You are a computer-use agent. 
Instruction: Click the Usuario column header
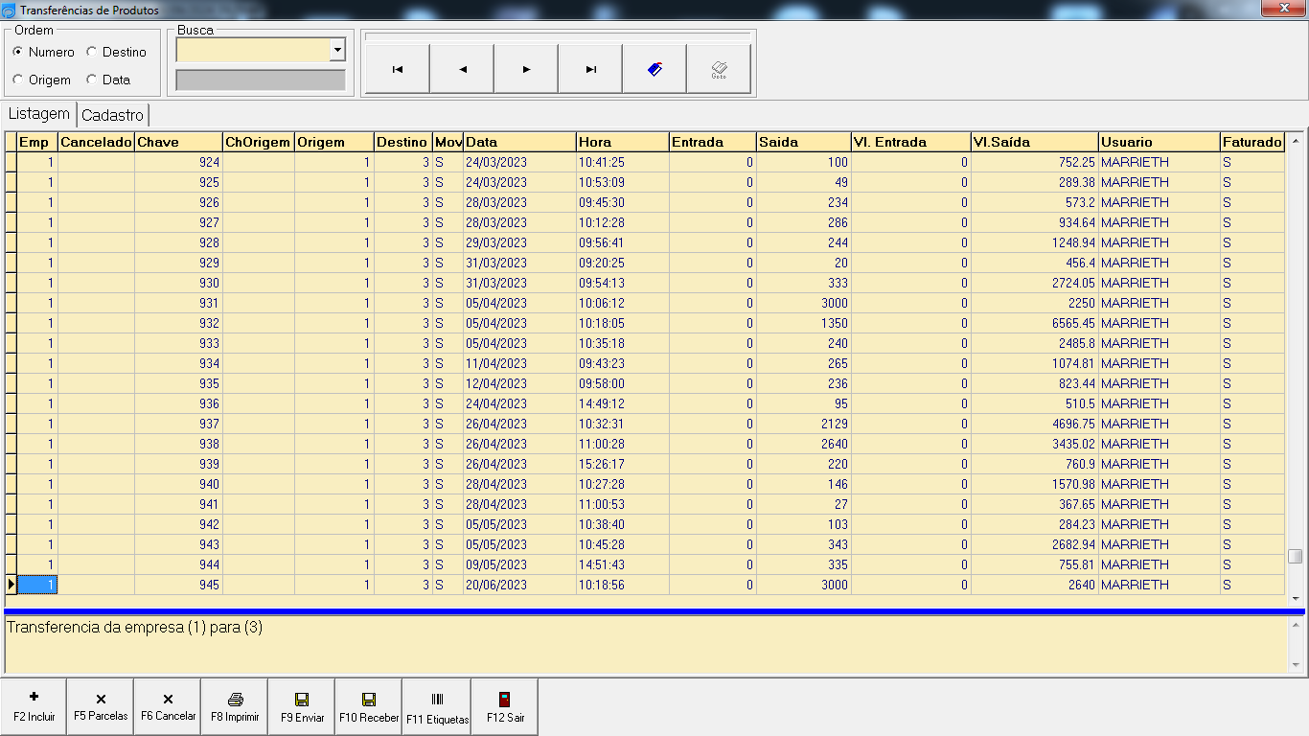1160,142
